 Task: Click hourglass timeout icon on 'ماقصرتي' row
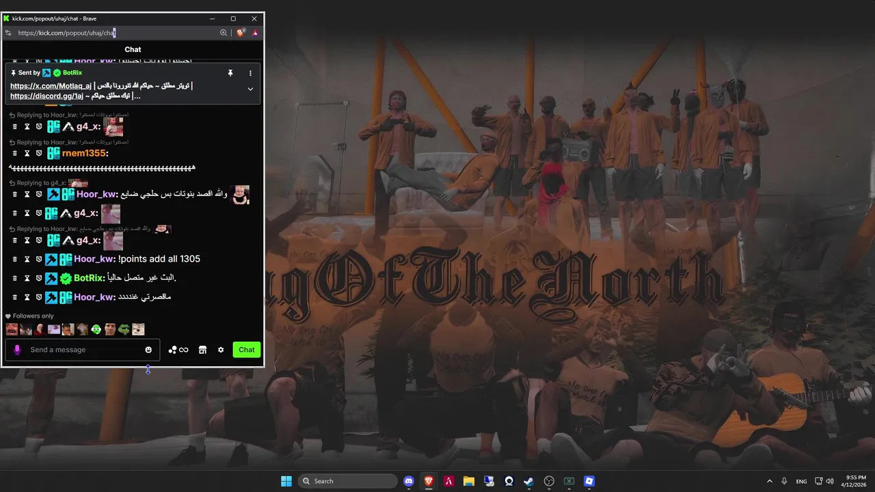click(27, 297)
